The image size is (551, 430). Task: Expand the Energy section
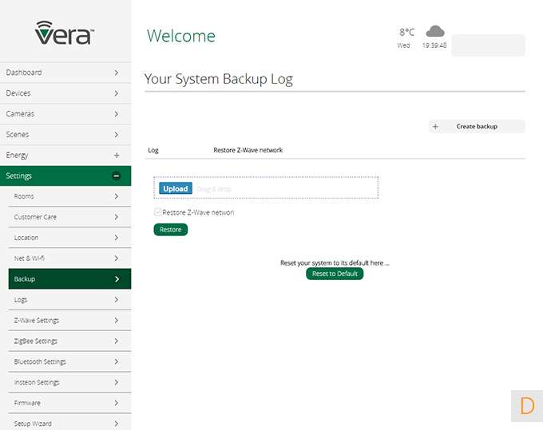(117, 156)
